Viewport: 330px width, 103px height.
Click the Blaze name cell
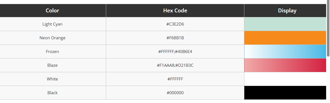pos(53,65)
